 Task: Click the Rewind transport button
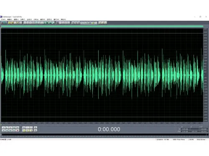(7, 131)
